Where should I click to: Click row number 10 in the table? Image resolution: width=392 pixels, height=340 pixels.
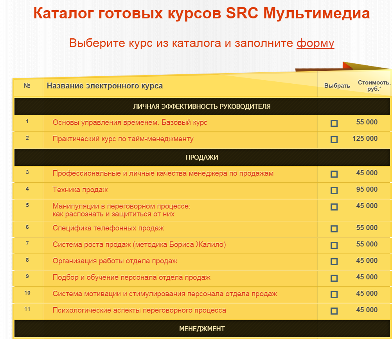[x=27, y=293]
